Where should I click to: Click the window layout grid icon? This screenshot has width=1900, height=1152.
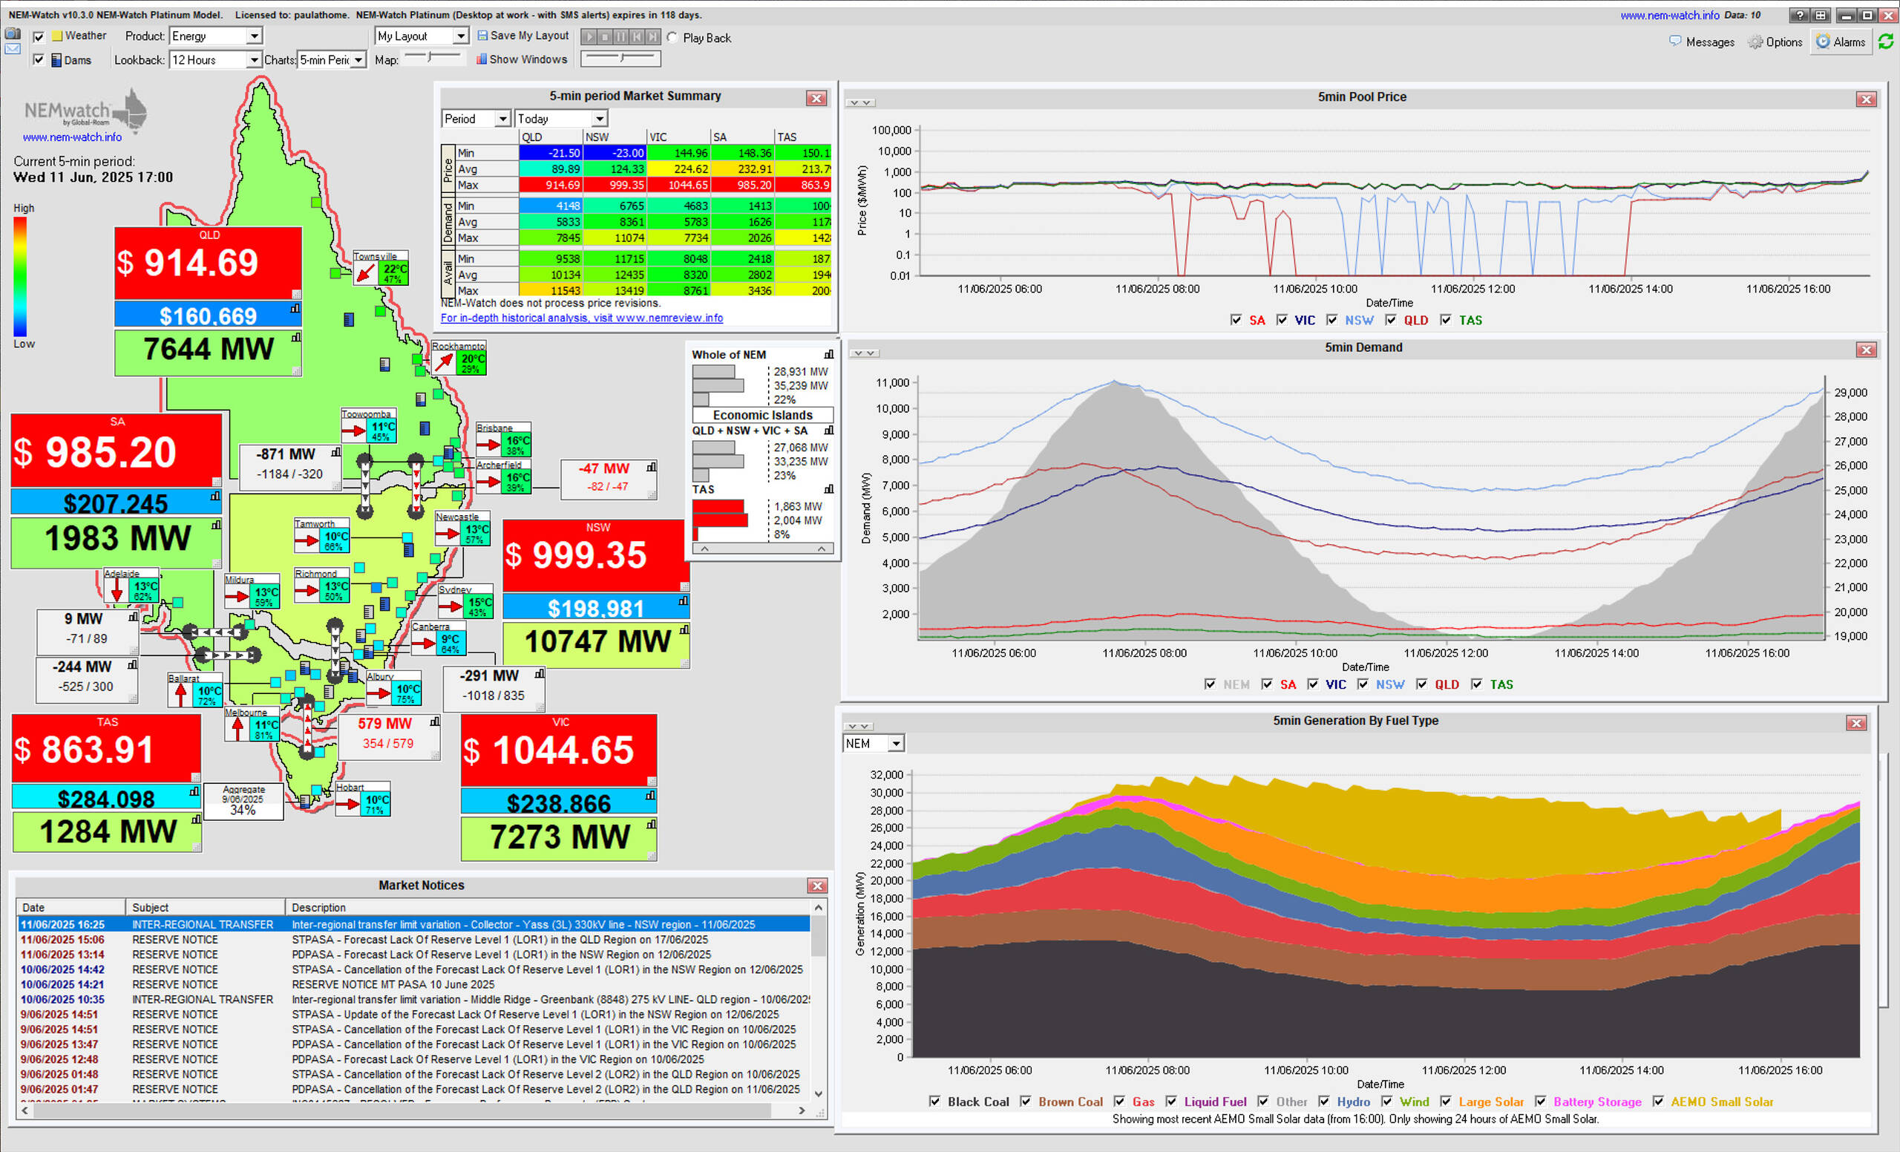pyautogui.click(x=1820, y=15)
